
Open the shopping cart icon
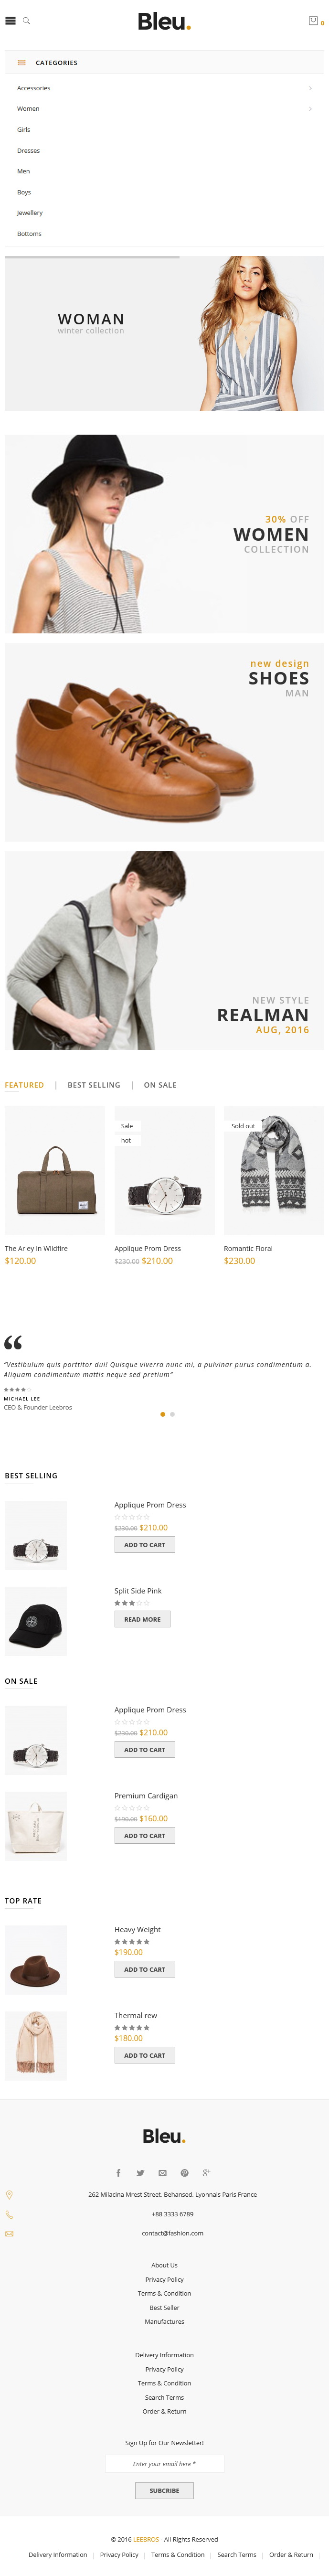[313, 20]
